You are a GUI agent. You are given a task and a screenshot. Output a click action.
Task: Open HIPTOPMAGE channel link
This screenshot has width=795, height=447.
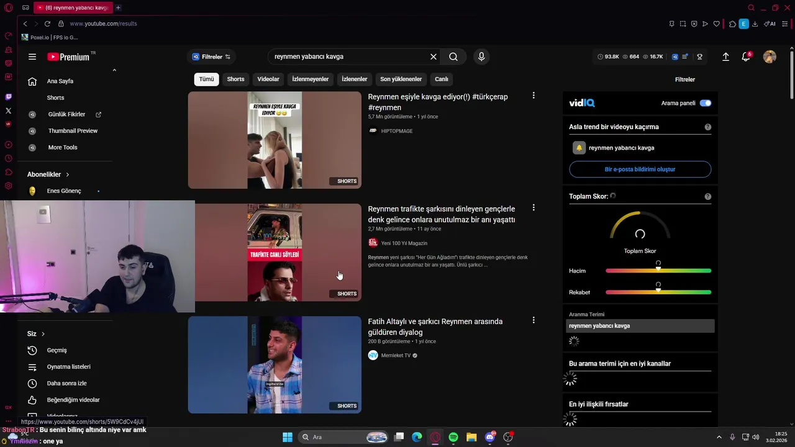tap(397, 131)
